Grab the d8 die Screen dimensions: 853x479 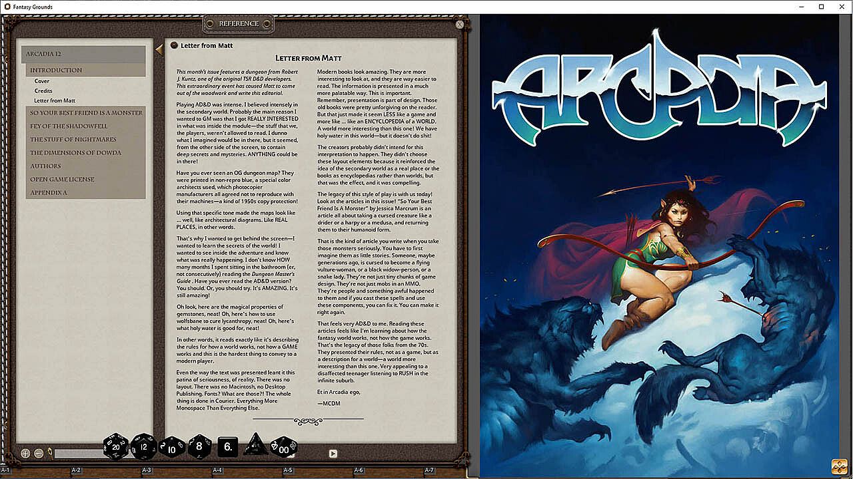(199, 446)
